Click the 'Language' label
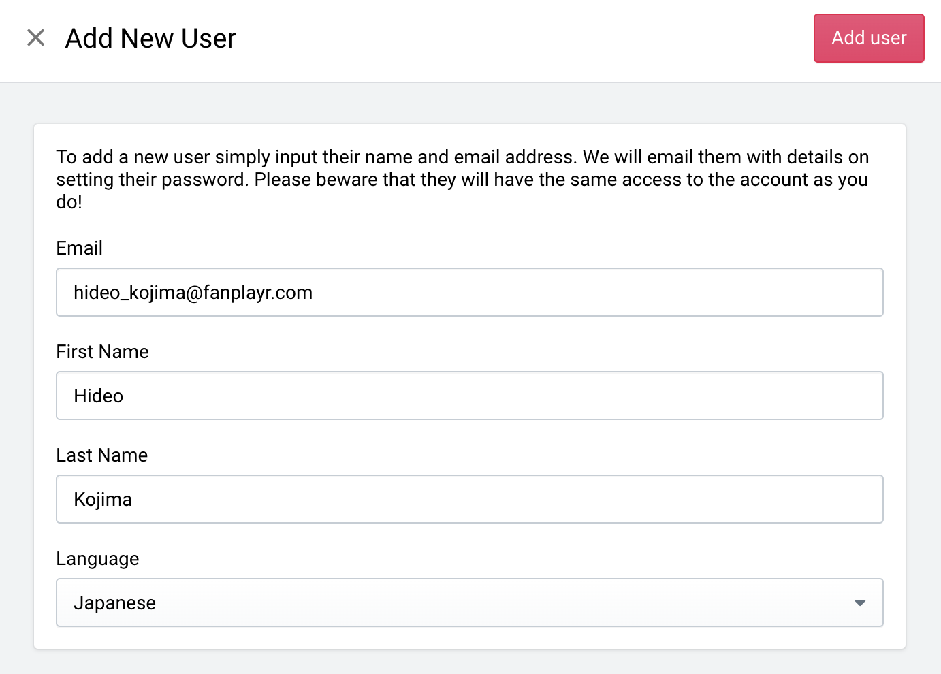The width and height of the screenshot is (941, 674). pos(97,559)
